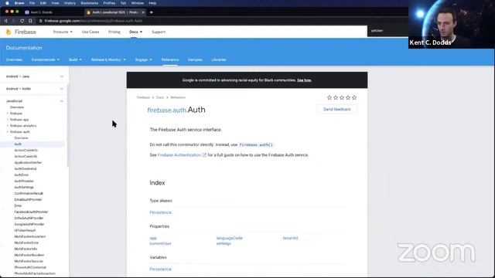The image size is (495, 278).
Task: Open the Brave menu in menu bar
Action: pos(19,3)
